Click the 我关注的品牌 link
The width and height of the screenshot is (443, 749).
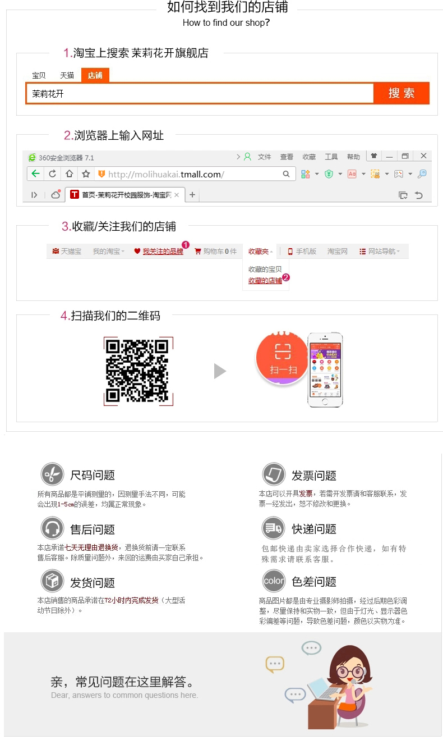[x=163, y=252]
